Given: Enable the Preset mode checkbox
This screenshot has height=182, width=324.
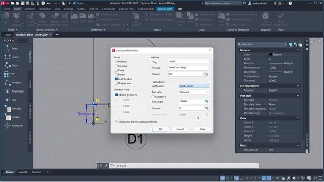Looking at the screenshot, I should [116, 75].
